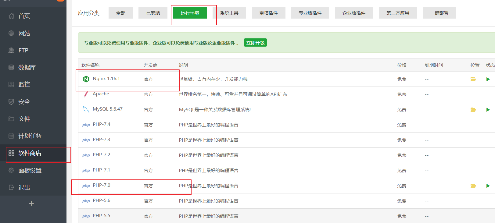The width and height of the screenshot is (495, 223).
Task: Select the 已安装 category tab
Action: click(153, 13)
